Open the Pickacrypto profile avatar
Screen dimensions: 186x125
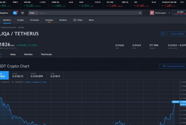point(152,13)
